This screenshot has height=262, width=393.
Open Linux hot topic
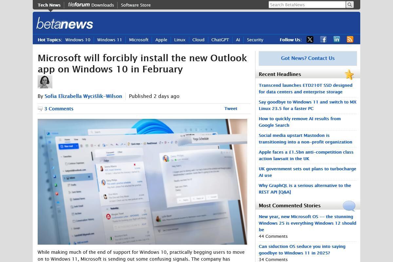click(179, 40)
